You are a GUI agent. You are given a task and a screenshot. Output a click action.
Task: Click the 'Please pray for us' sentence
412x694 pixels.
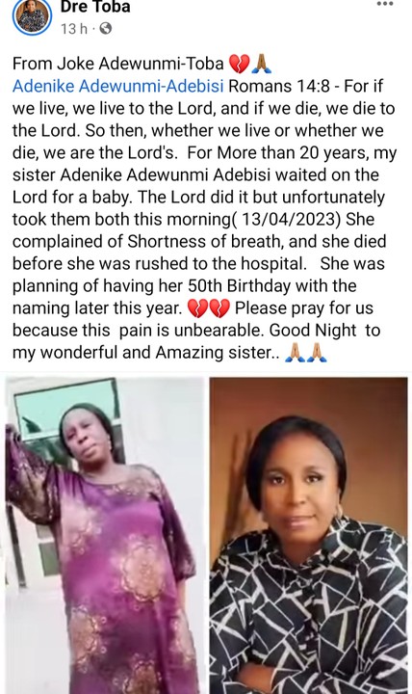pyautogui.click(x=304, y=308)
